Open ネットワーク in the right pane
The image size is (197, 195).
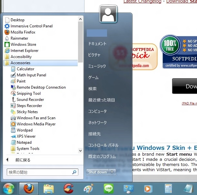pyautogui.click(x=97, y=122)
